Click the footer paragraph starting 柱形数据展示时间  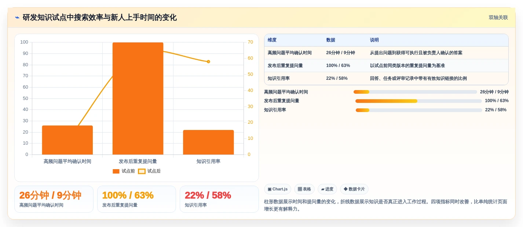(386, 205)
